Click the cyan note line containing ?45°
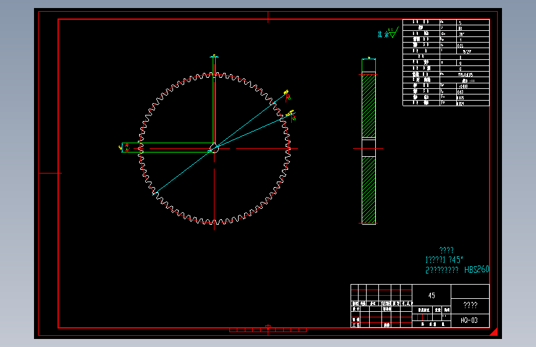536x347 pixels. tap(445, 259)
